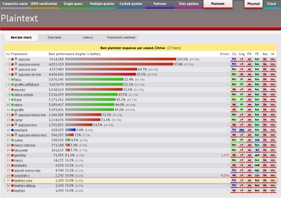The height and width of the screenshot is (198, 281).
Task: Click the Rnk column header
Action: (x=8, y=54)
